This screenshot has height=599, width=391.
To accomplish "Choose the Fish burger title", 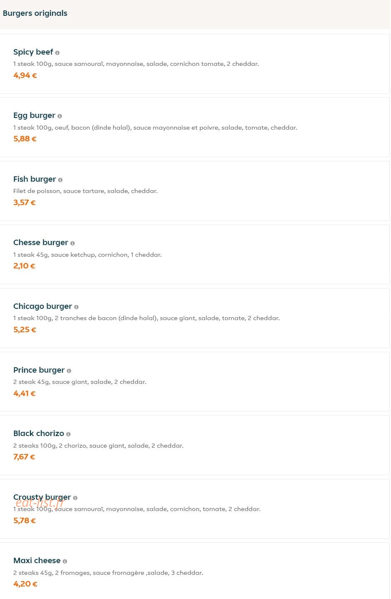I will point(35,179).
